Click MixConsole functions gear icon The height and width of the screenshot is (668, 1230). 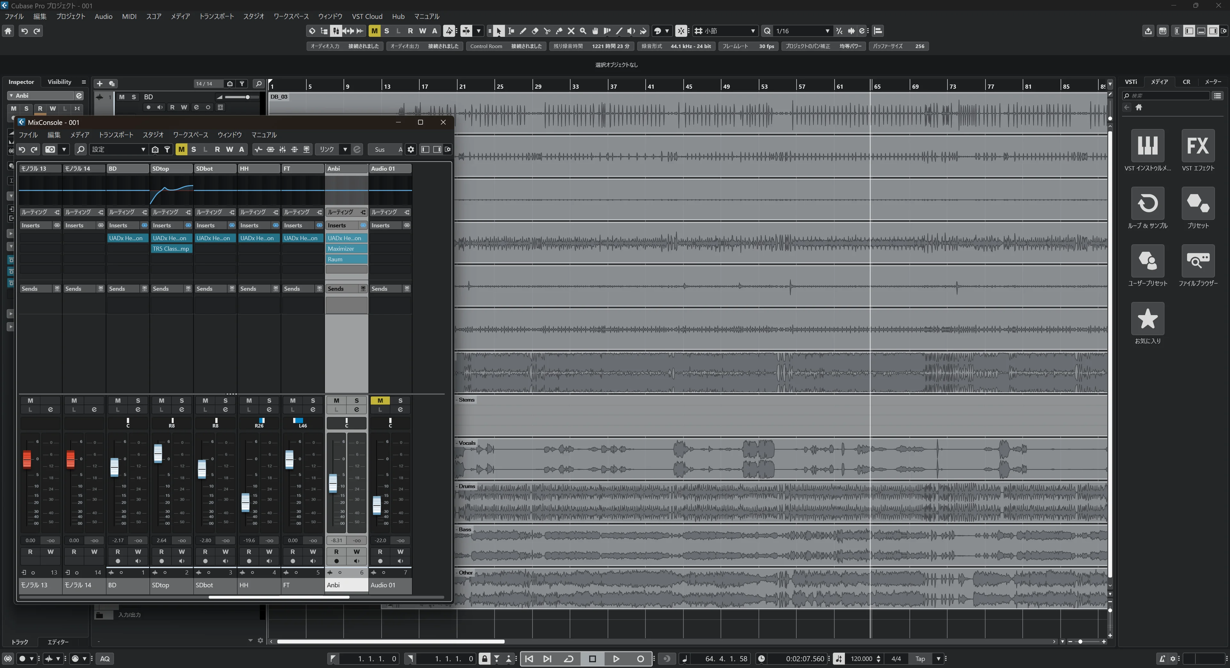(411, 149)
